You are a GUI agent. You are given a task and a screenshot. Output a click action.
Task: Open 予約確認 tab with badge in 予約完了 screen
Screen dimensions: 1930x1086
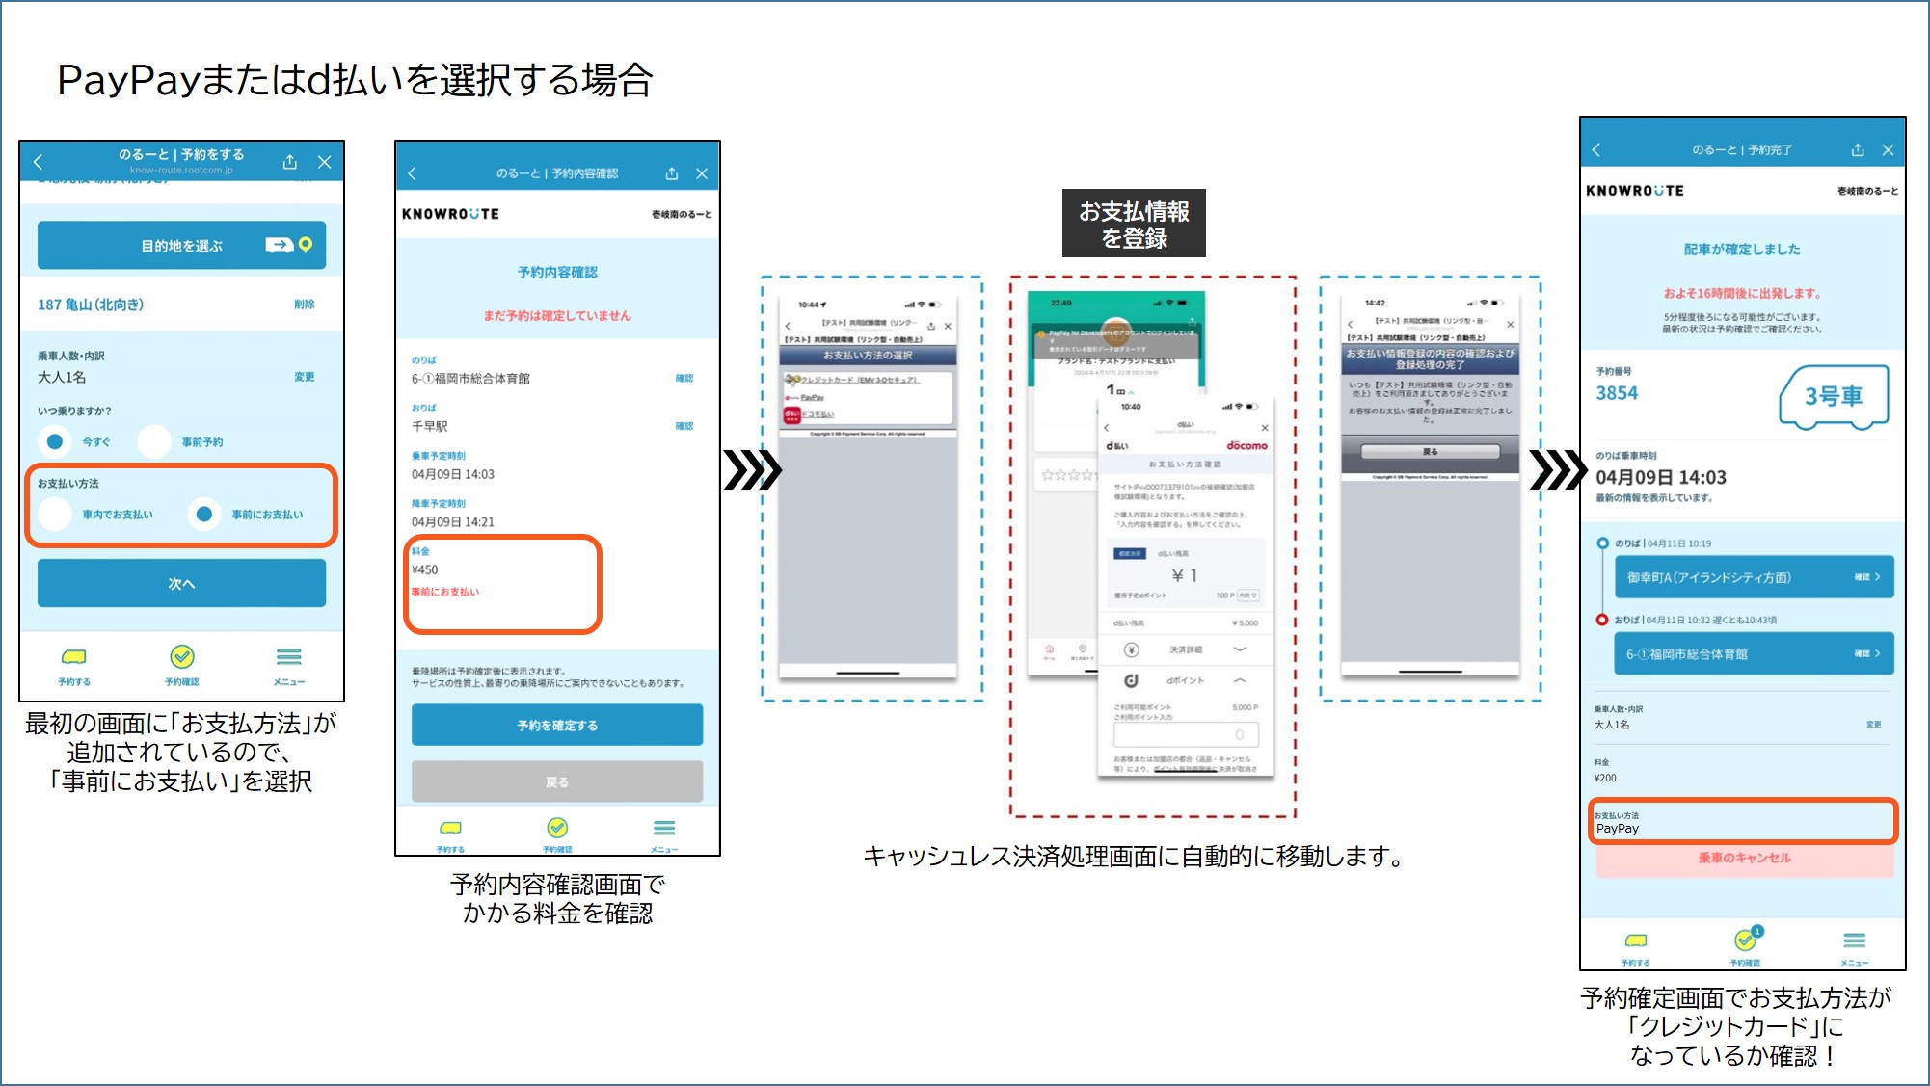pyautogui.click(x=1745, y=945)
